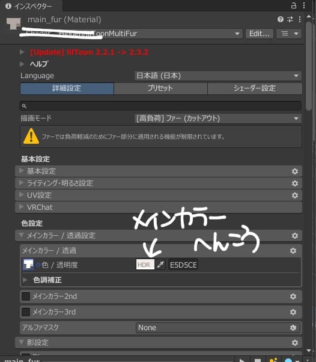Open the HDR main color swatch
The height and width of the screenshot is (362, 316).
pyautogui.click(x=145, y=265)
